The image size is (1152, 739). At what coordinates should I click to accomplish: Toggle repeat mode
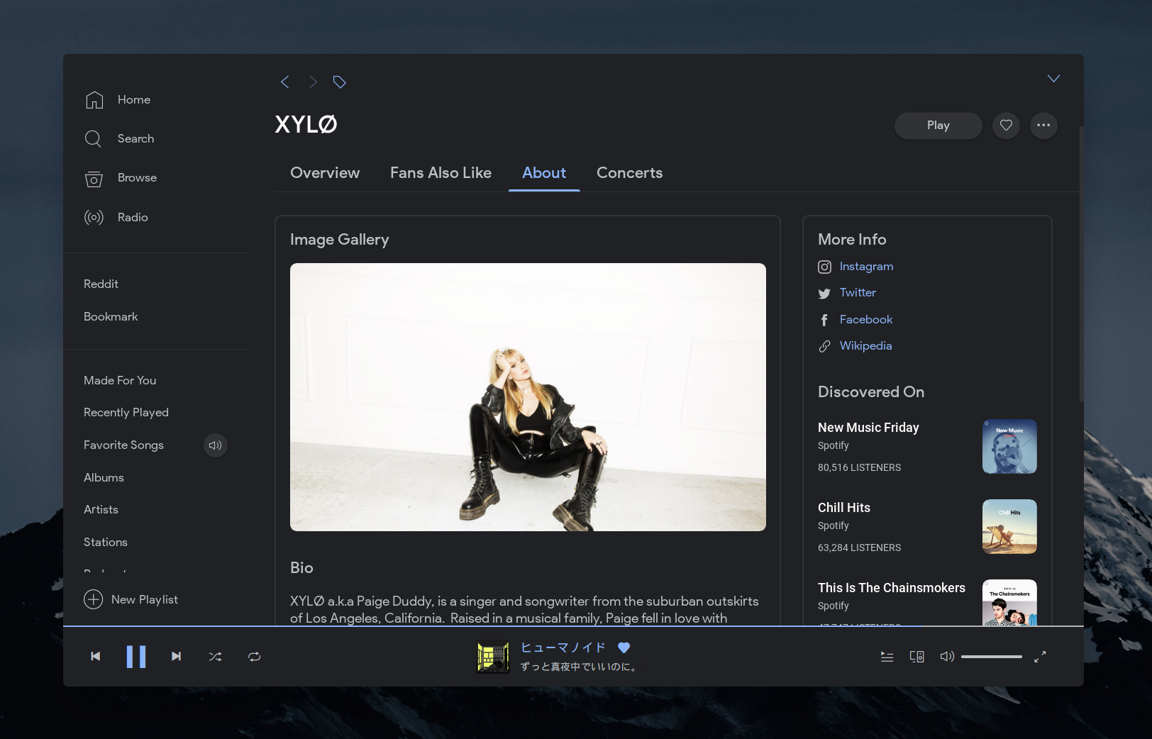point(254,657)
